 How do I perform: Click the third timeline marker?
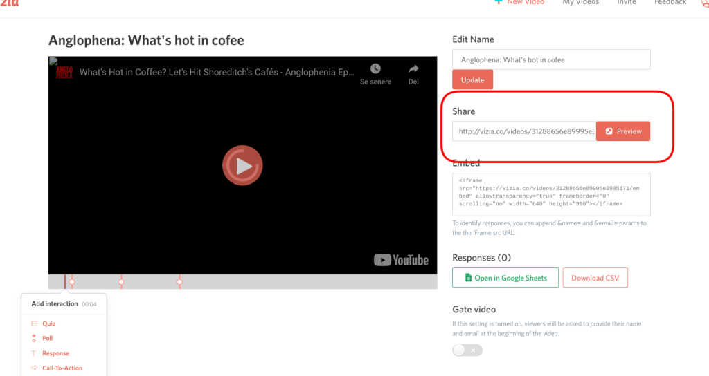(x=179, y=282)
